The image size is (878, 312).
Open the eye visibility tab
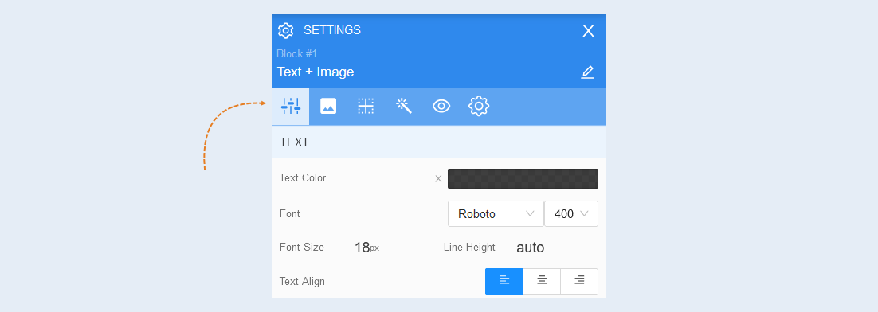[441, 106]
